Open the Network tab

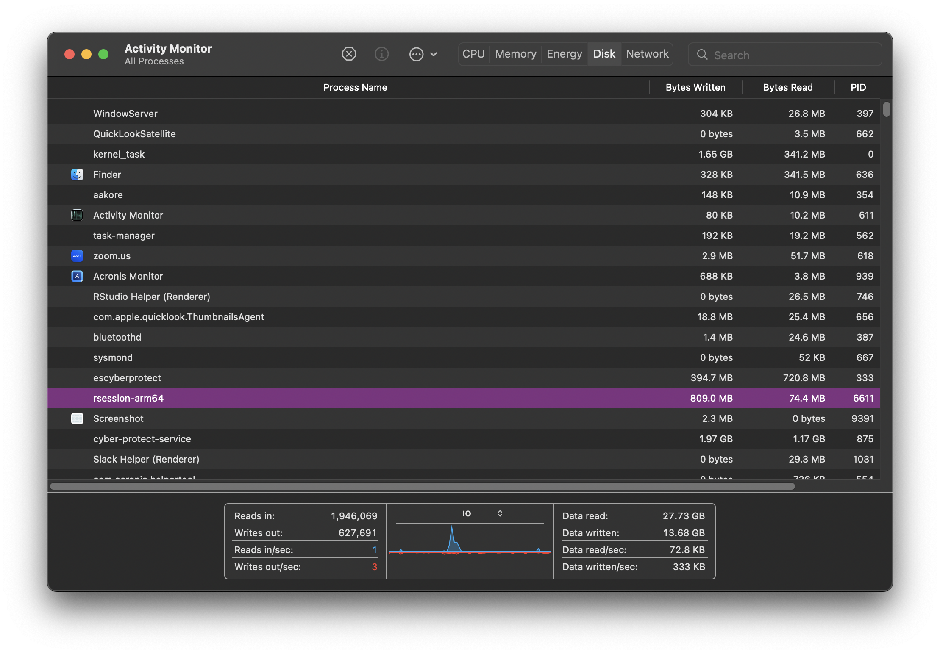pos(647,54)
